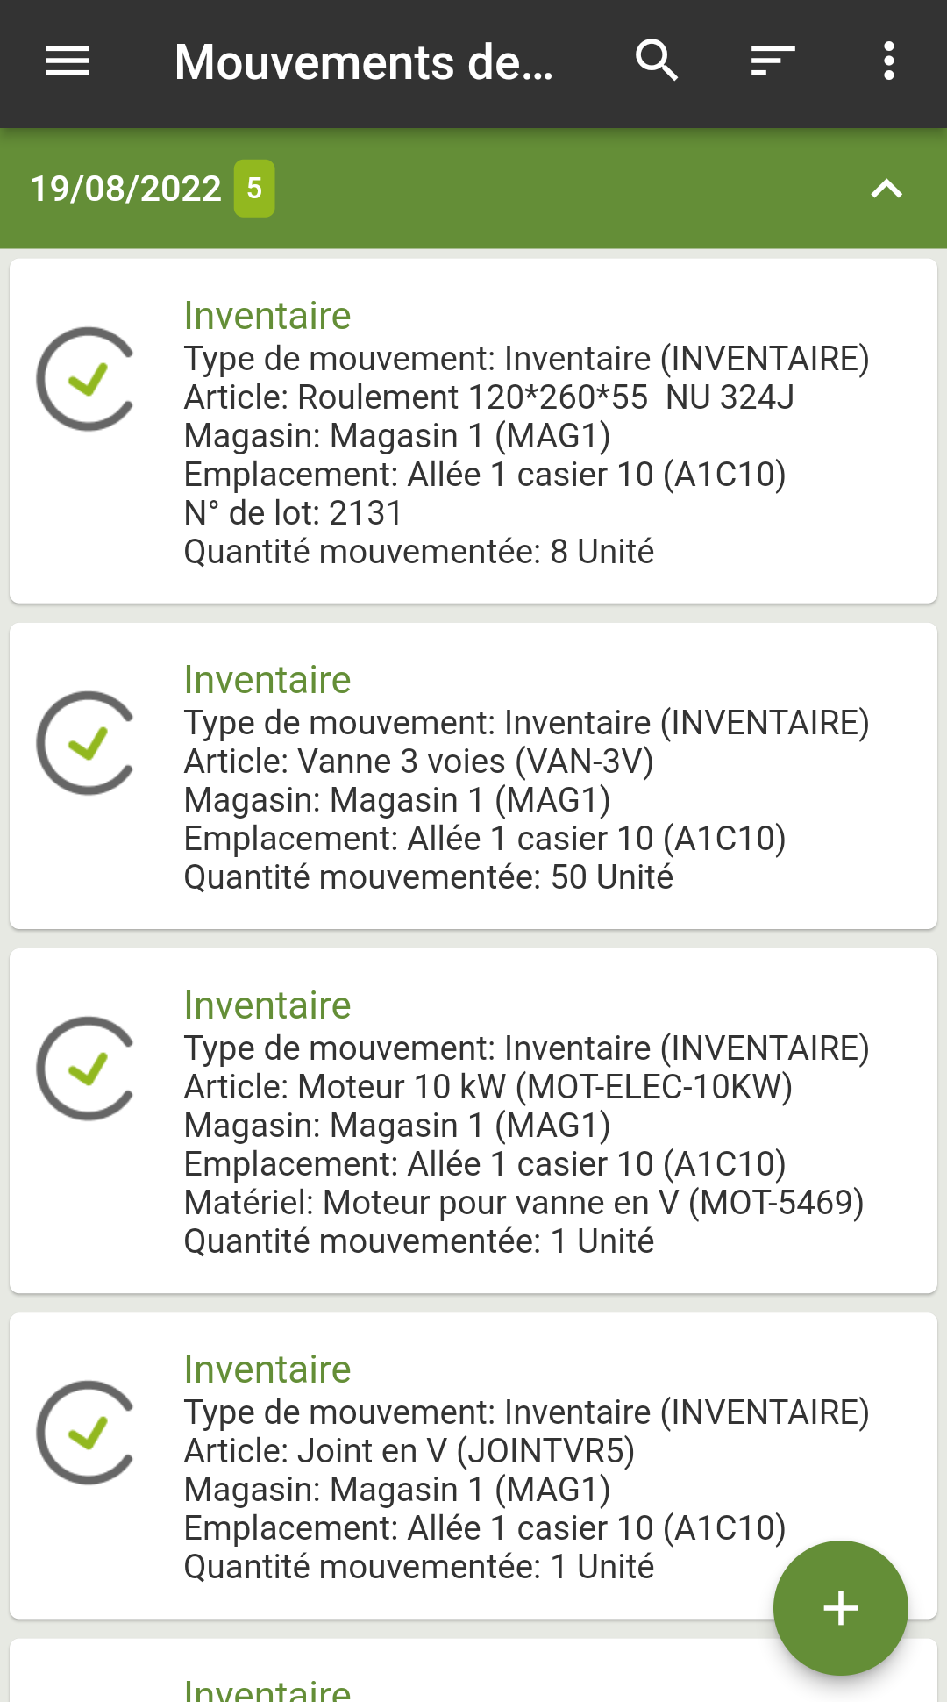This screenshot has height=1702, width=947.
Task: Open the Roulement 120*260*55 inventory card
Action: [x=473, y=431]
